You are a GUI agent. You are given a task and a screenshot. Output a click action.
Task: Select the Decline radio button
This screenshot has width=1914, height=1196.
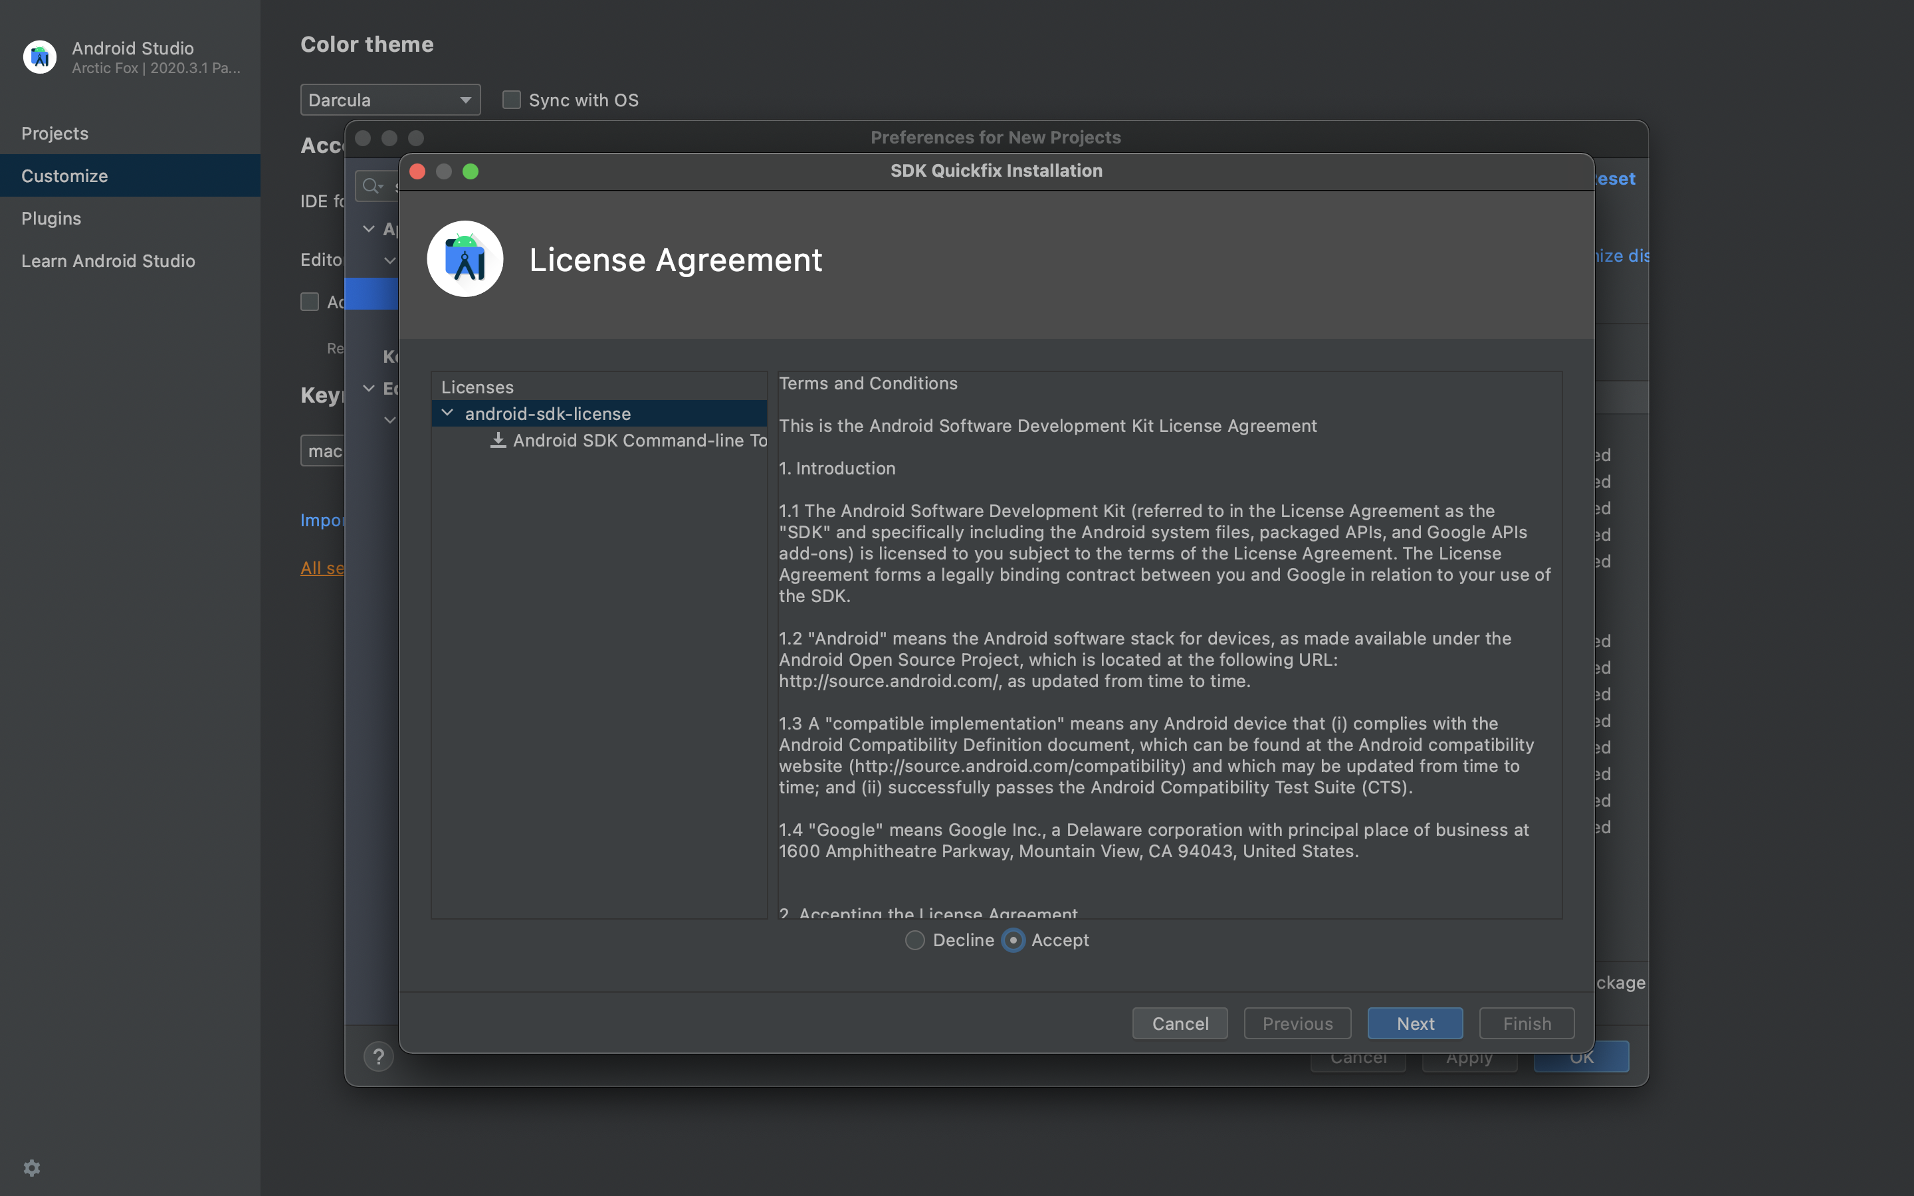tap(915, 940)
